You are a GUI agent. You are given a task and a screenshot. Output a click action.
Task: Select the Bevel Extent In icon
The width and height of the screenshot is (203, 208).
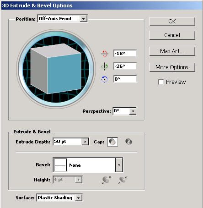[x=123, y=180]
